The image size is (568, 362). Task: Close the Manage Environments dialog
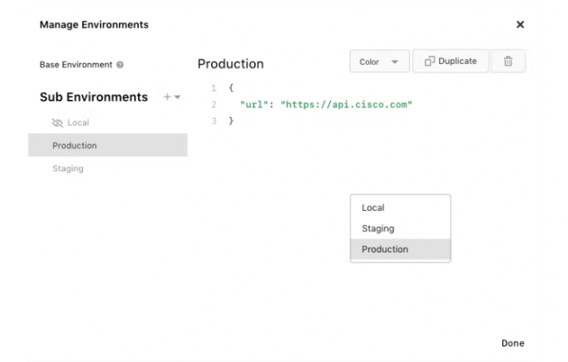coord(520,24)
